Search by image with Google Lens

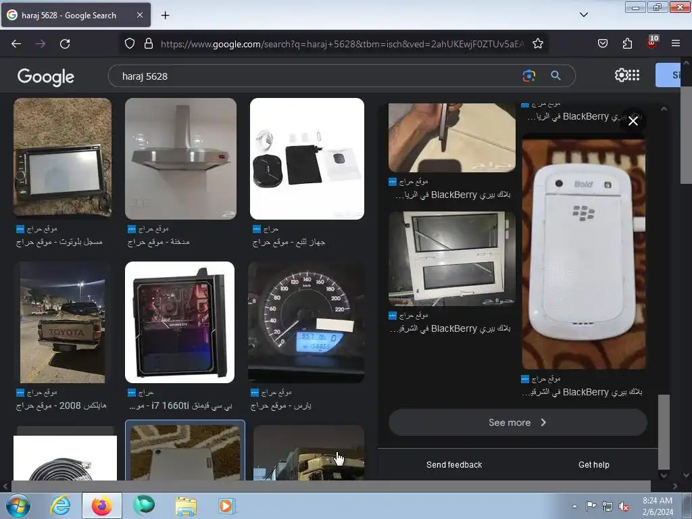(528, 76)
